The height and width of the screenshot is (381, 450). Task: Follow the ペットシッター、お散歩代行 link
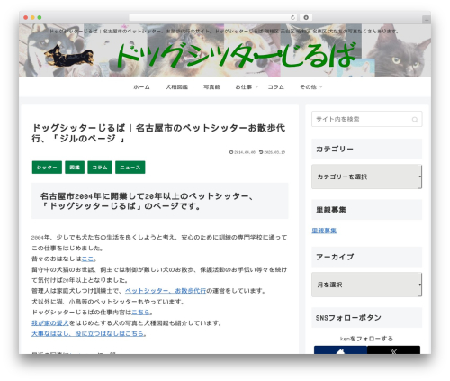(166, 291)
